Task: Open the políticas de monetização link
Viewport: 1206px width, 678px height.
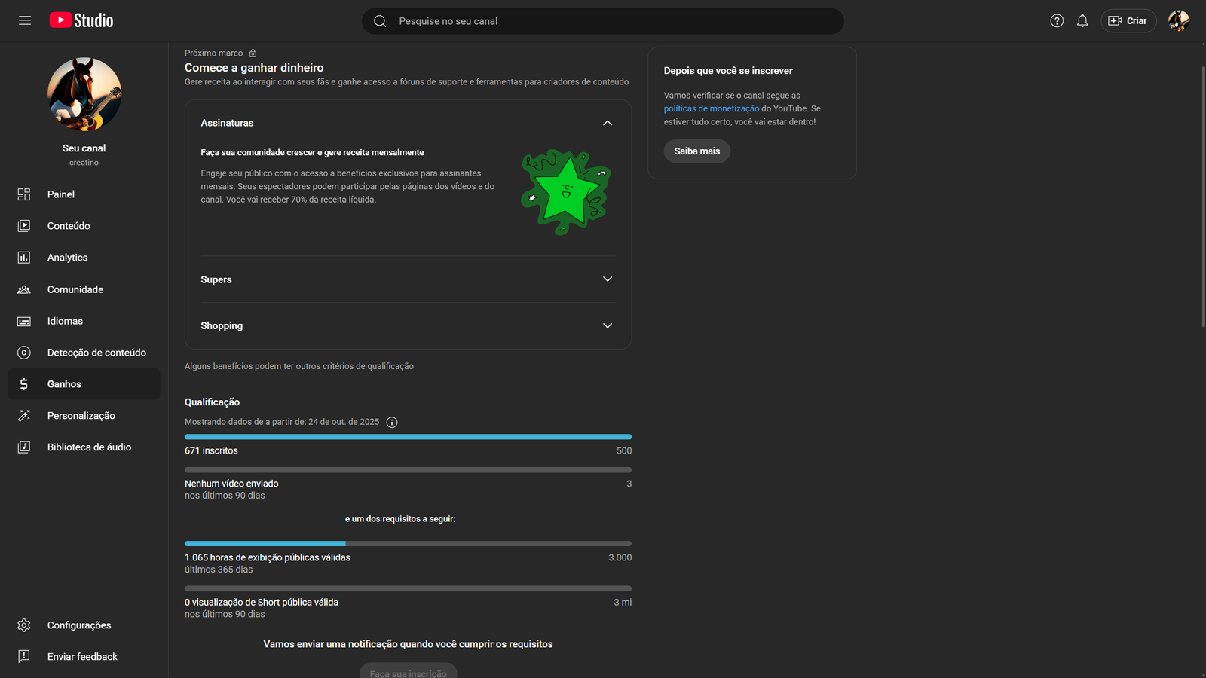Action: (712, 108)
